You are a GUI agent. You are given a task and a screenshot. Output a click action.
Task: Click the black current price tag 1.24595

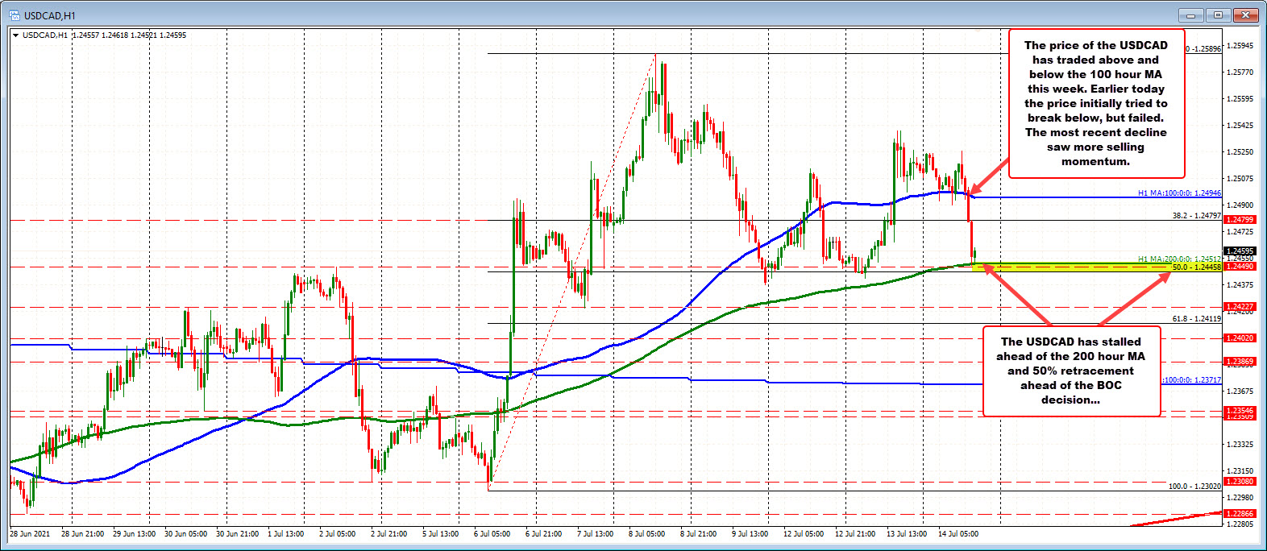(x=1239, y=251)
